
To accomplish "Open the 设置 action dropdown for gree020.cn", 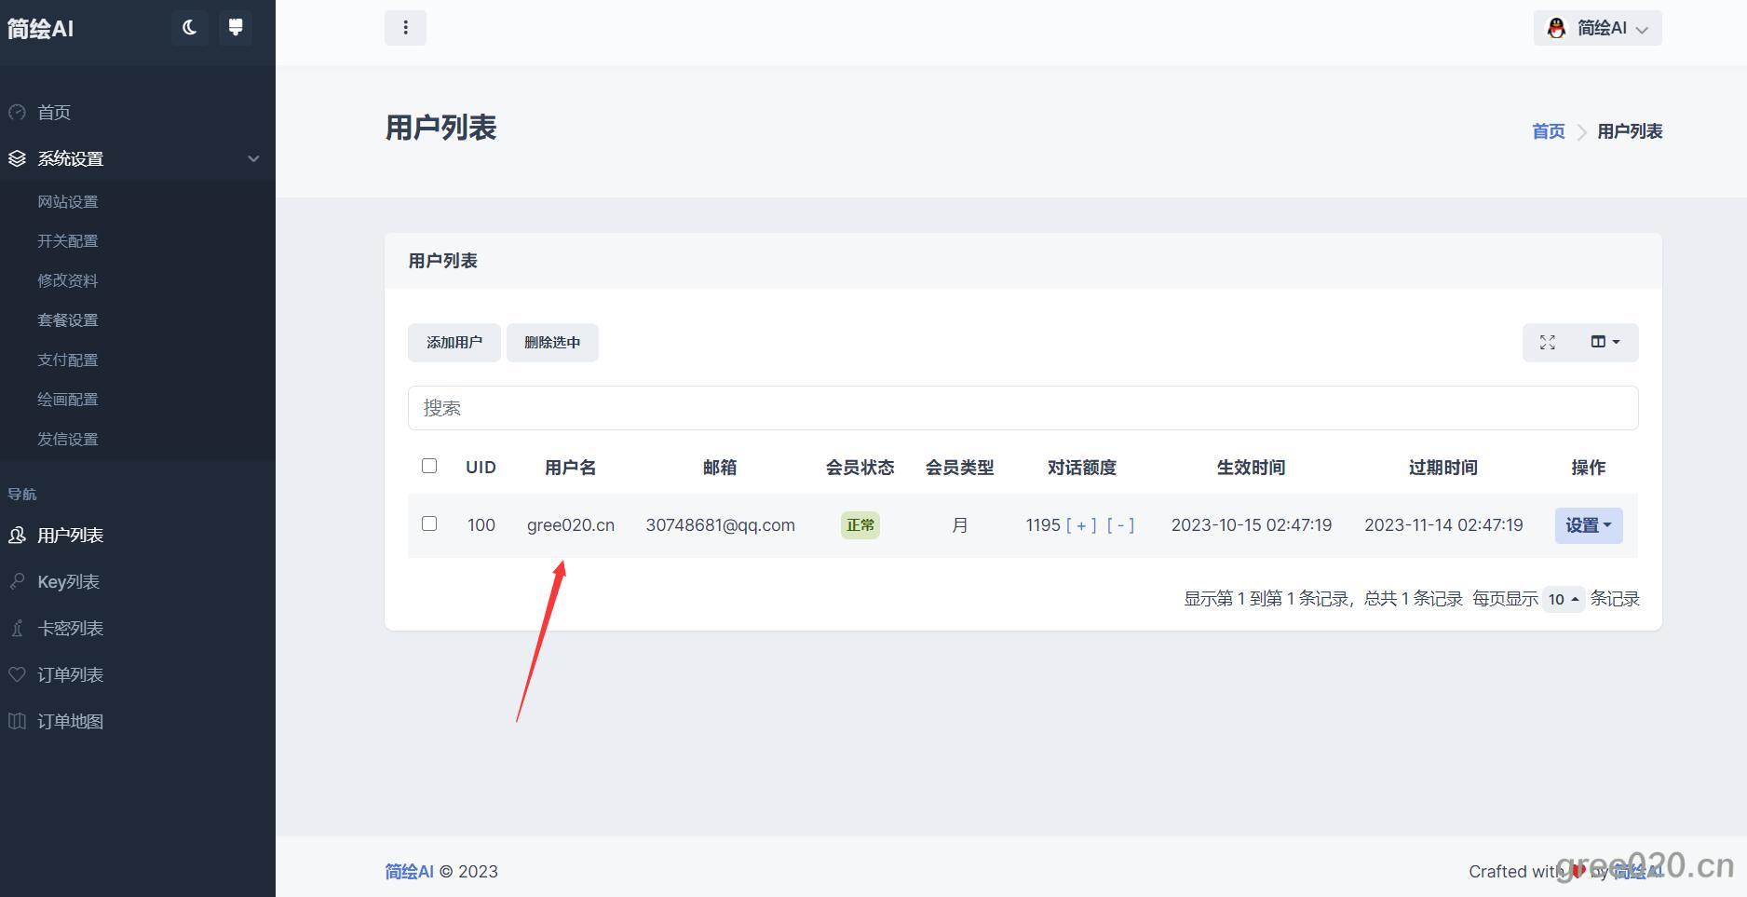I will [1589, 525].
